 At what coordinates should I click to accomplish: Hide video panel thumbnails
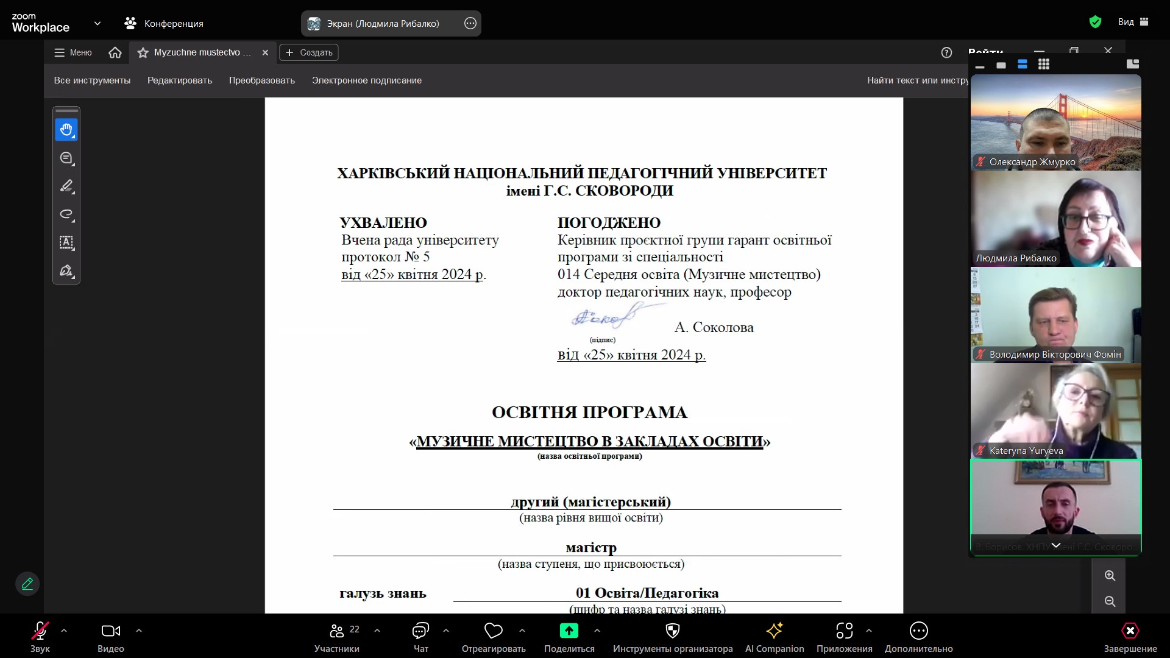[x=980, y=66]
